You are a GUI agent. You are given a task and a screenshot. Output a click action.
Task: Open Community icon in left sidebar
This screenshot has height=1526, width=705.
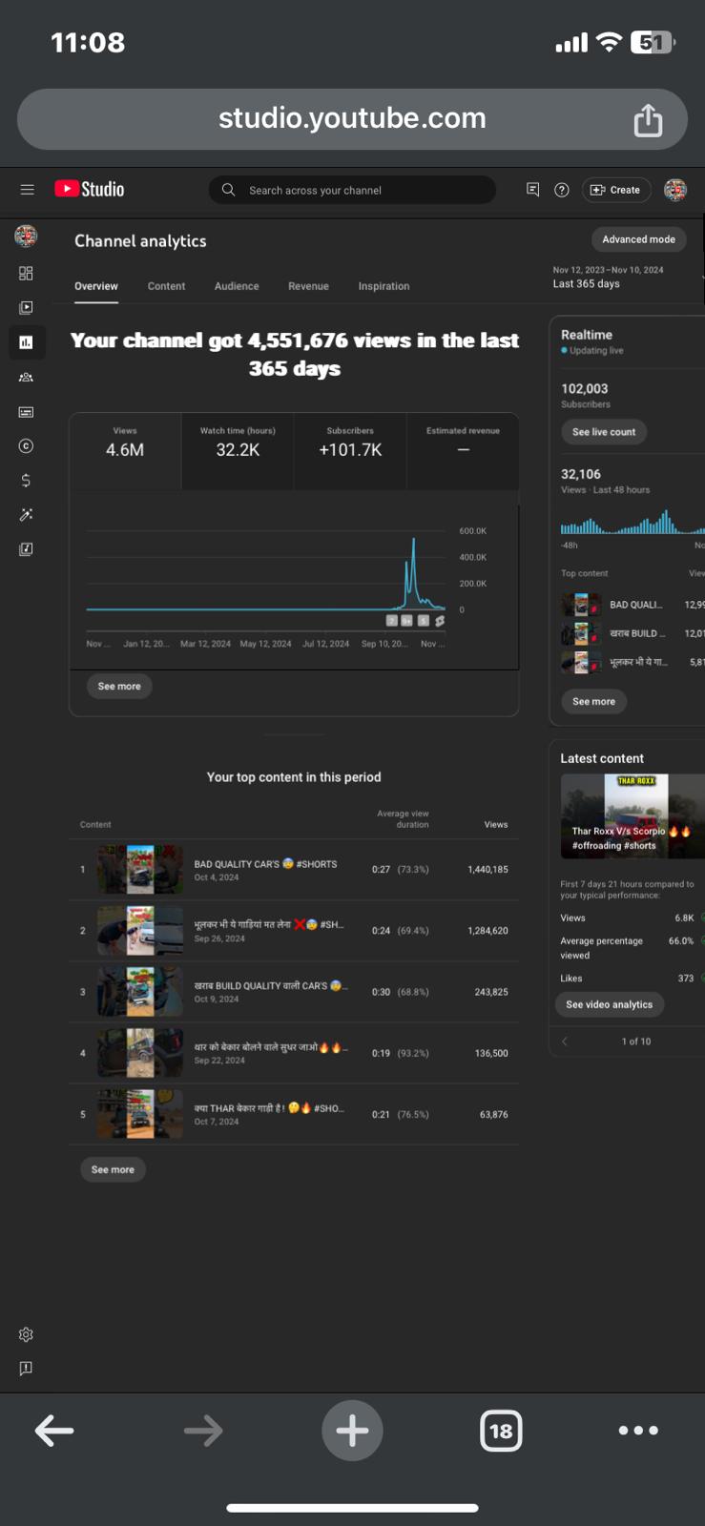click(26, 377)
